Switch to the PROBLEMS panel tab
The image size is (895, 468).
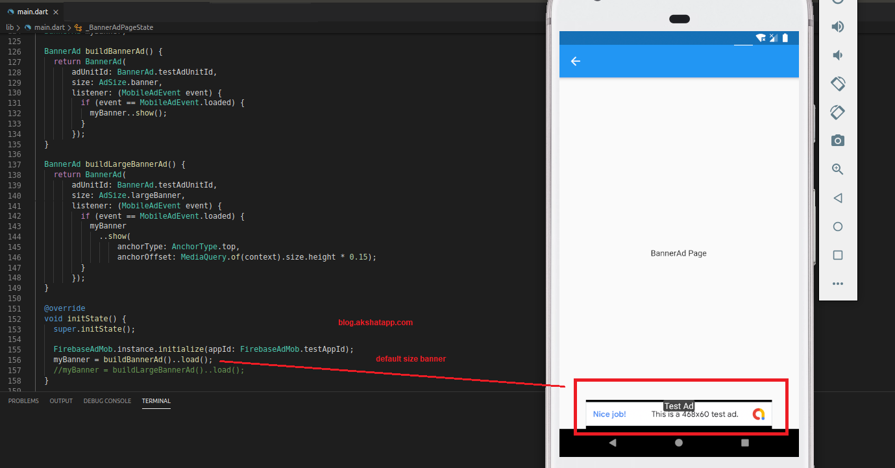click(23, 401)
